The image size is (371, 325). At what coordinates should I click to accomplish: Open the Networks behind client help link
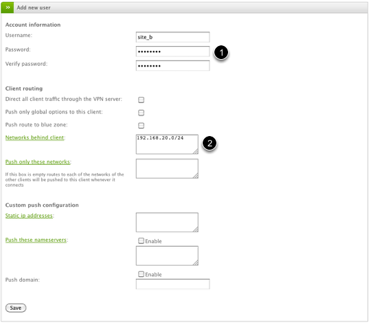34,137
